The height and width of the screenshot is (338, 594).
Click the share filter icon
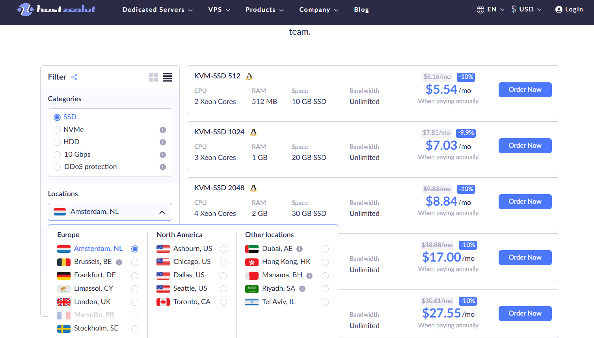(74, 77)
